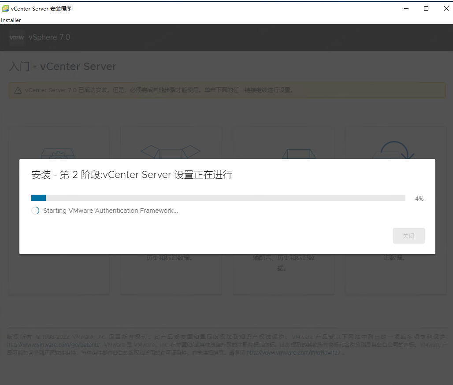The width and height of the screenshot is (453, 385).
Task: Click the 'Starting VMware Authentication Framework...' status text
Action: tap(111, 211)
